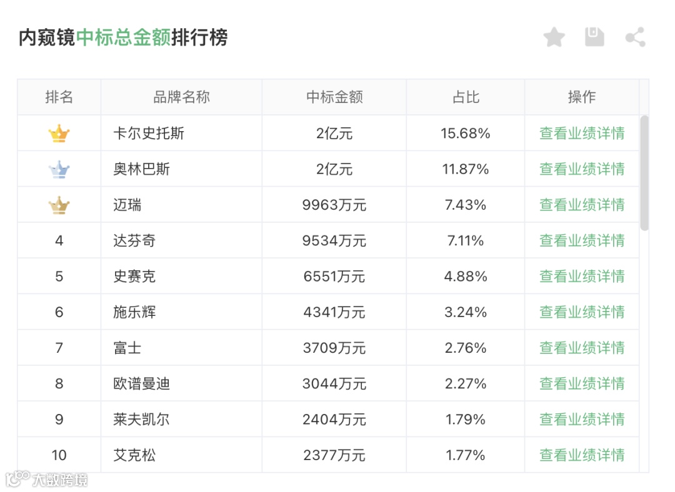View performance details for 奥林巴斯
This screenshot has width=675, height=492.
coord(582,169)
